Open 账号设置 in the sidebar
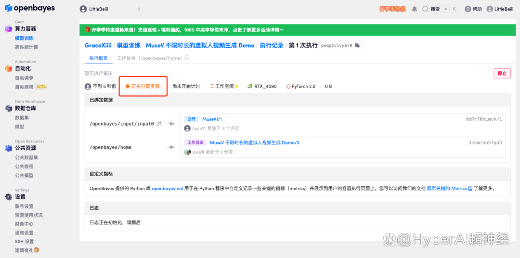Viewport: 520px width, 258px height. [24, 206]
